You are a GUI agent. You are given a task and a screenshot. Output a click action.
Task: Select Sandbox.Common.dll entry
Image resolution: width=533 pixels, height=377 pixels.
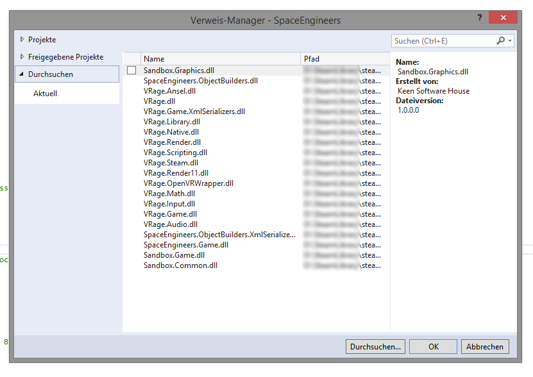pos(257,265)
